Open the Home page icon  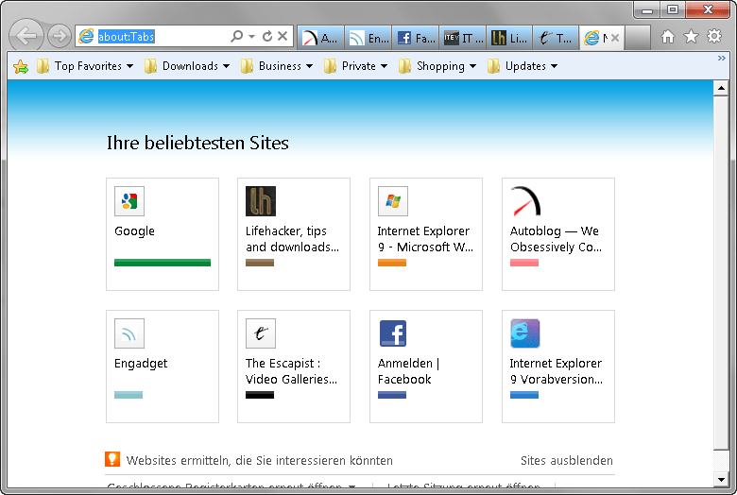(668, 37)
